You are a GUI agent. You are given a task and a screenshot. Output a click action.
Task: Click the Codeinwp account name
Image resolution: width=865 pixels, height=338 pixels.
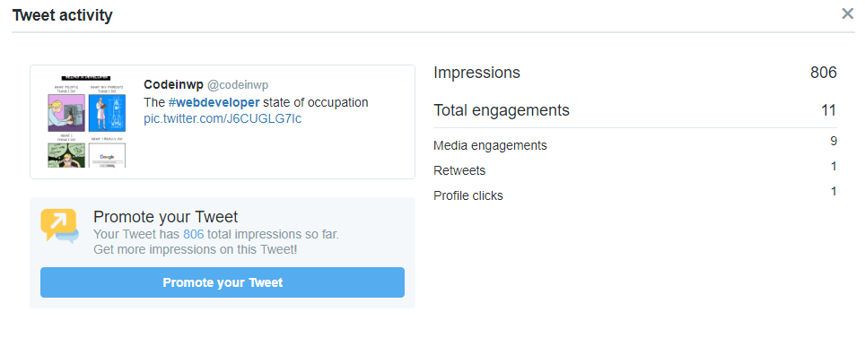[173, 84]
